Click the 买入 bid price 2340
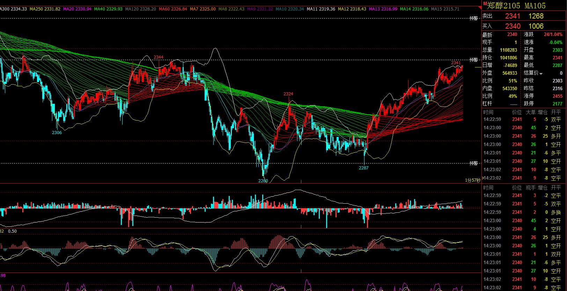567x291 pixels. pyautogui.click(x=513, y=26)
